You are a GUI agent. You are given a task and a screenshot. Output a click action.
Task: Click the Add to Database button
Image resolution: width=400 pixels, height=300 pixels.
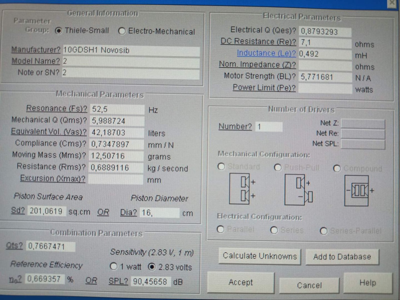pyautogui.click(x=342, y=257)
